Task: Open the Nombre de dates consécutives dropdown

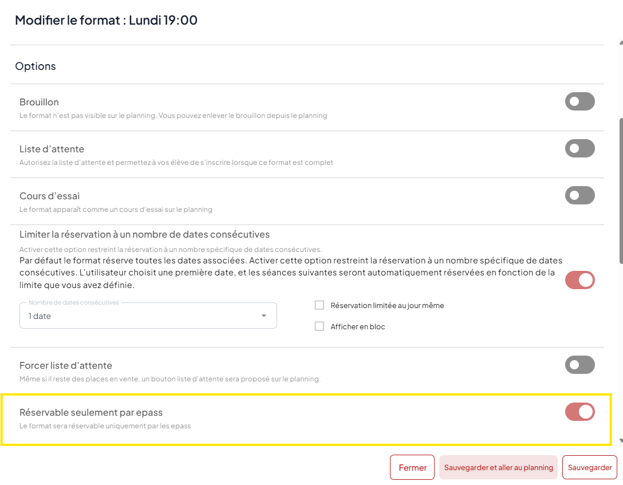Action: click(x=148, y=316)
